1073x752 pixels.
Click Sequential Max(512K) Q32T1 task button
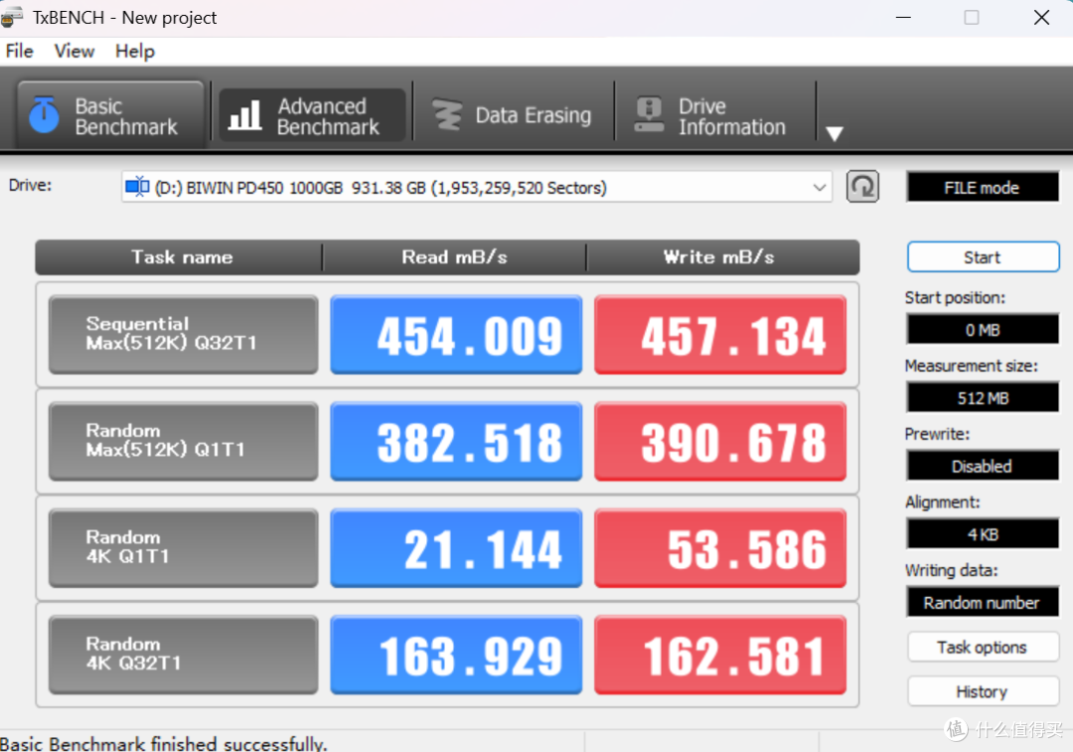pyautogui.click(x=184, y=334)
